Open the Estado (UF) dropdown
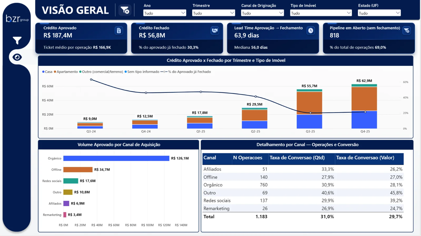The image size is (421, 236). 379,13
